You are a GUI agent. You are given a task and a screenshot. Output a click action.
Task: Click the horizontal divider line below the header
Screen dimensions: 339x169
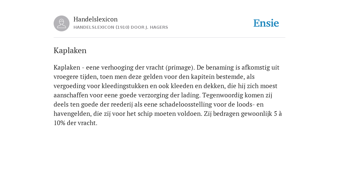169,38
